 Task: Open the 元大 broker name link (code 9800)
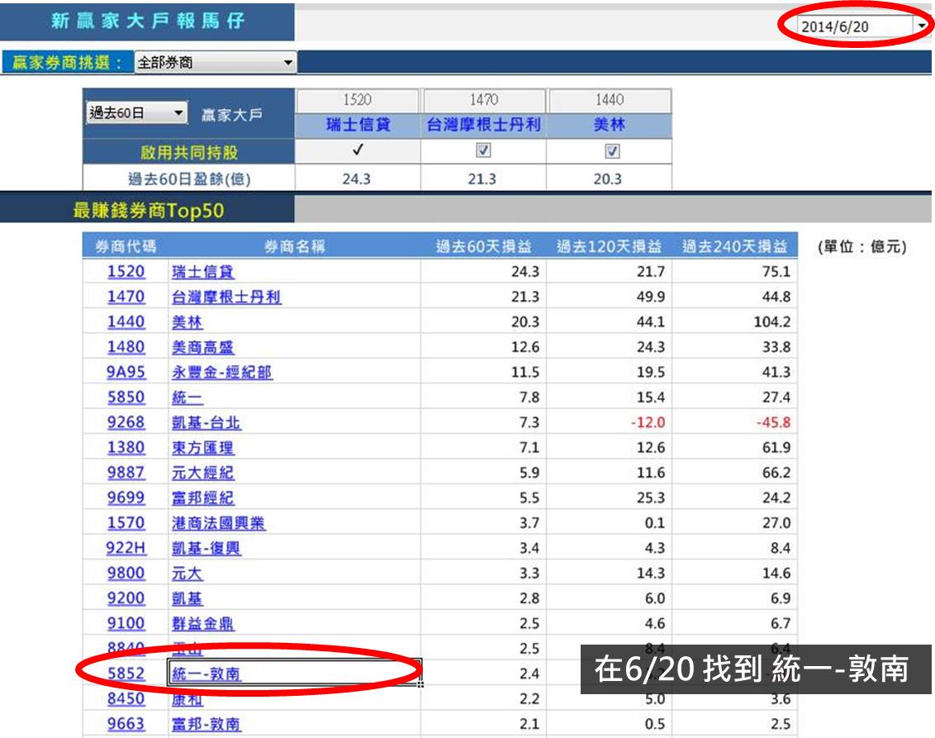[187, 574]
